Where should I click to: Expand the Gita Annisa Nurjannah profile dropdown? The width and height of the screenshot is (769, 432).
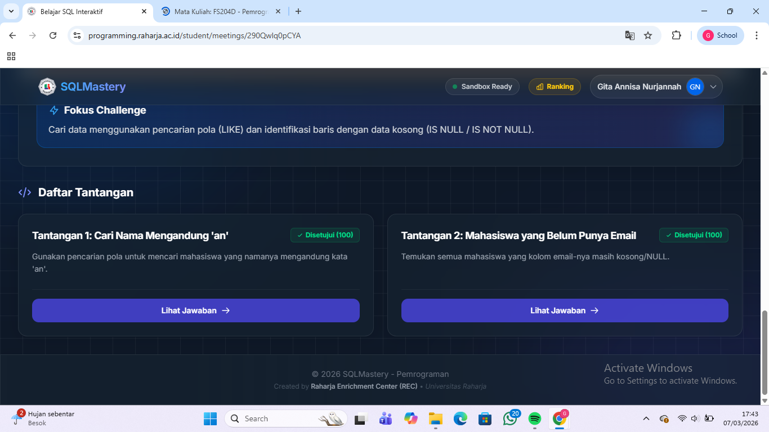[713, 87]
